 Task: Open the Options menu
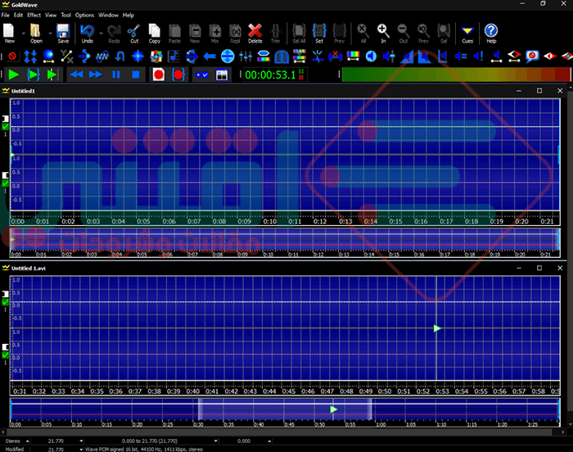click(x=84, y=15)
